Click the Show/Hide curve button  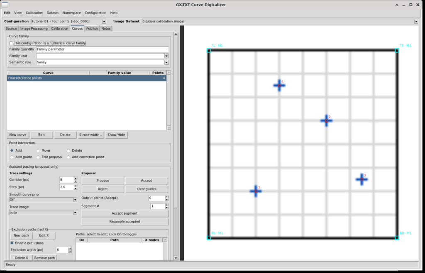pos(116,135)
